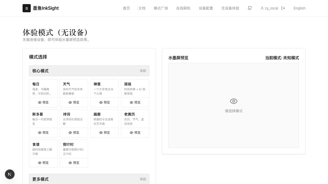The width and height of the screenshot is (328, 184).
Task: Click the ink screen preview area
Action: click(x=233, y=105)
